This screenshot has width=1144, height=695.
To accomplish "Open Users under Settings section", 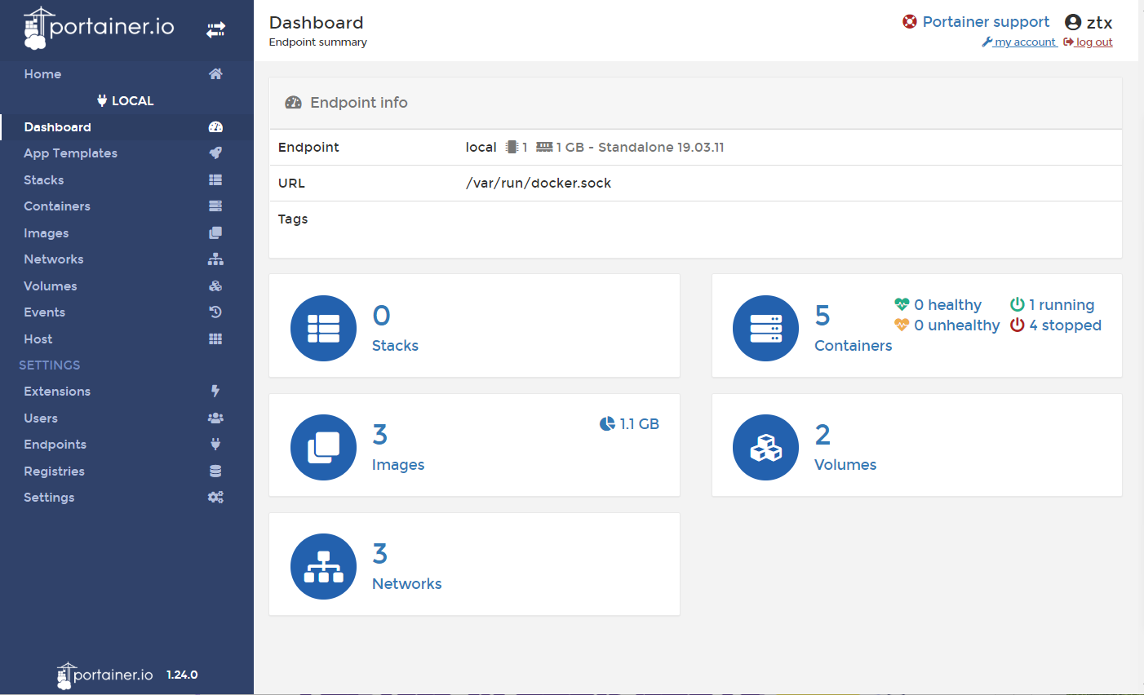I will point(126,418).
